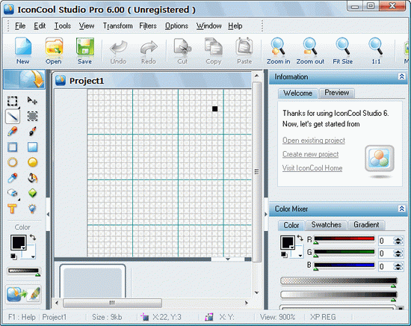This screenshot has height=326, width=411.
Task: Open the Transform menu
Action: [x=117, y=25]
